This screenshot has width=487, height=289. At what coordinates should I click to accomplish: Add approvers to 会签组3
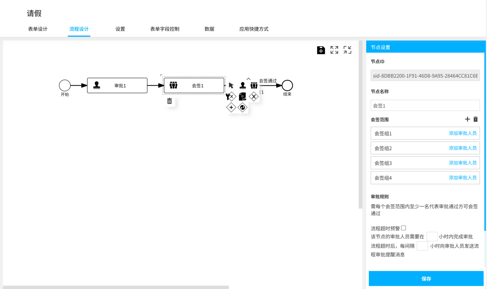(463, 163)
